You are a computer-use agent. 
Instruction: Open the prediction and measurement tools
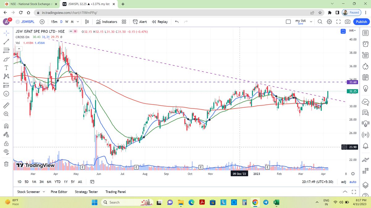tap(6, 84)
